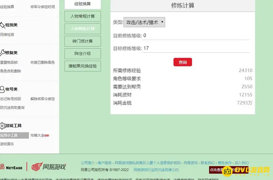Viewport: 273px width, 180px height.
Task: Click the 游戏工具 gear icon
Action: click(3, 126)
